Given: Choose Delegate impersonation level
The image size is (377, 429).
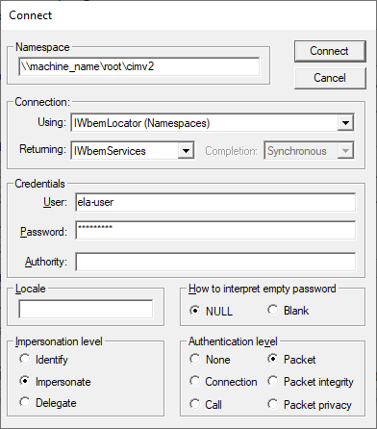Looking at the screenshot, I should pyautogui.click(x=48, y=403).
